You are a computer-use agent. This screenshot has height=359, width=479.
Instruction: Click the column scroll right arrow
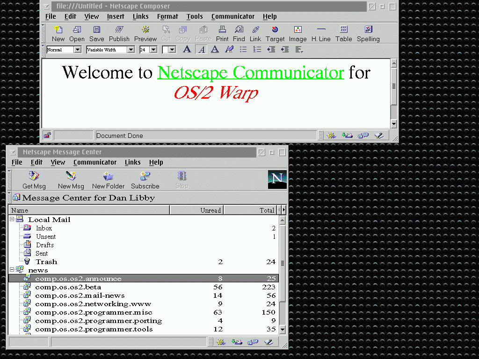tap(284, 210)
